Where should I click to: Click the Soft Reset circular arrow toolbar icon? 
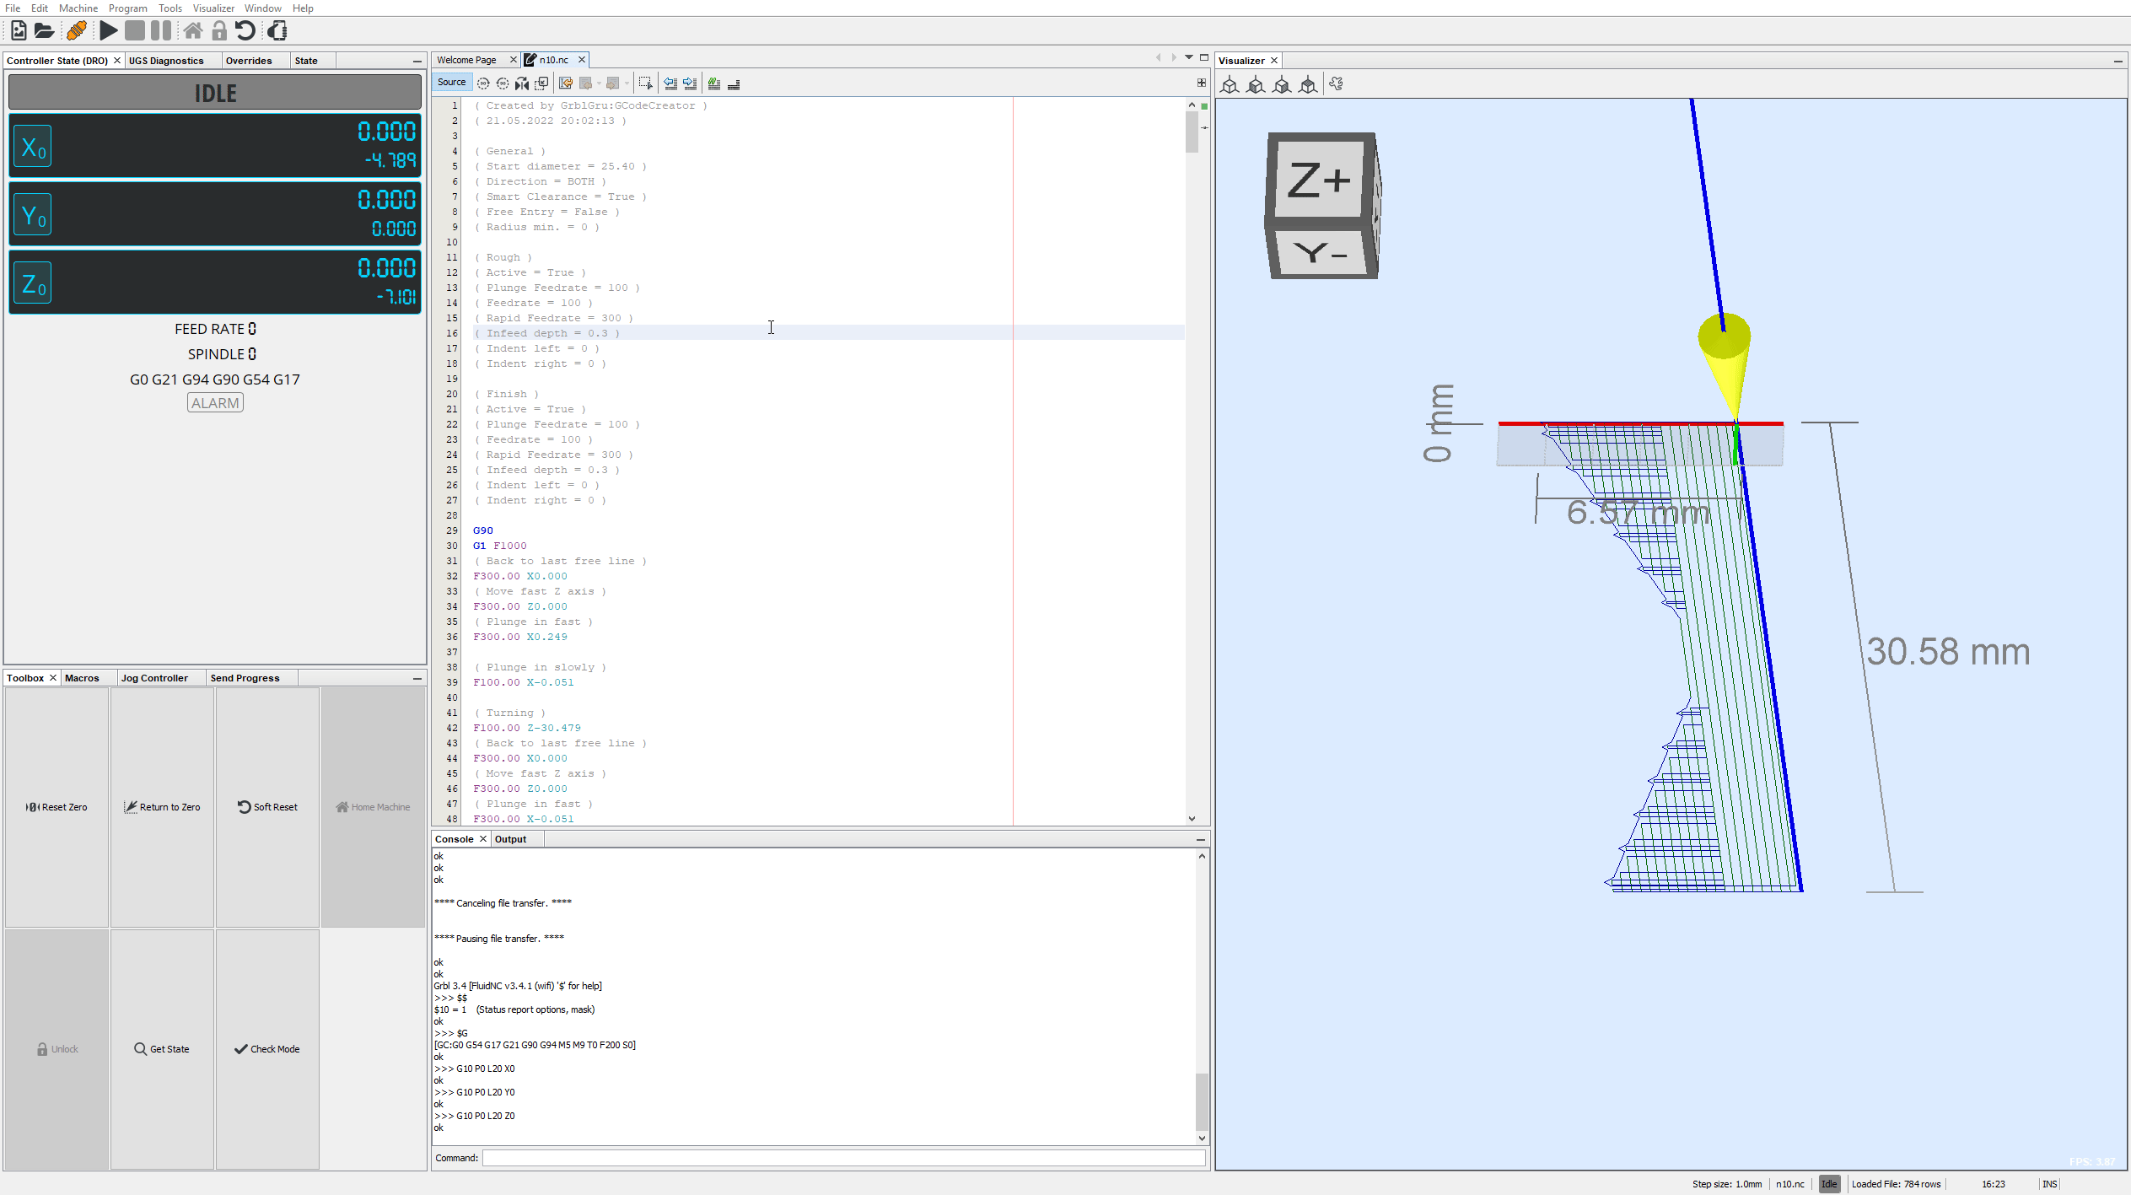click(245, 31)
